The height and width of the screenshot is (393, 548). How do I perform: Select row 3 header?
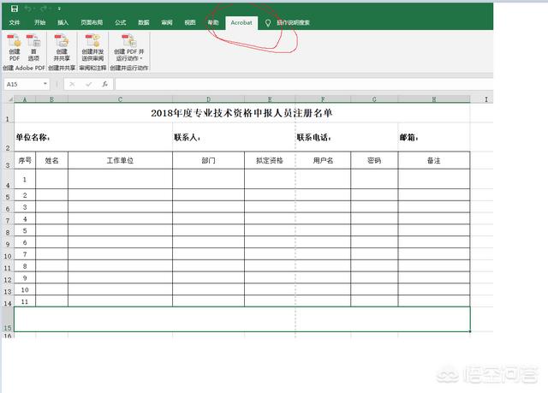[x=8, y=161]
